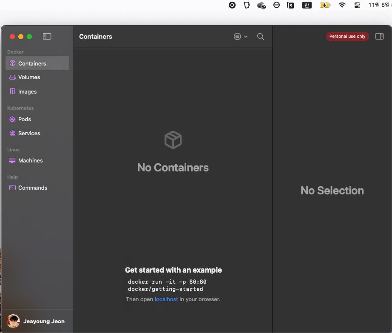This screenshot has width=392, height=333.
Task: Maximize the window with green button
Action: [29, 37]
